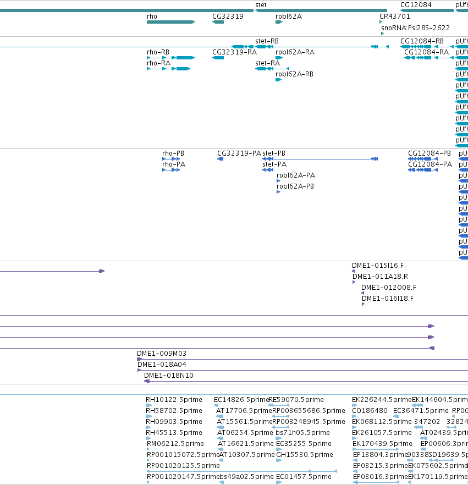Image resolution: width=468 pixels, height=485 pixels.
Task: Click the robl62A gene label
Action: click(289, 16)
